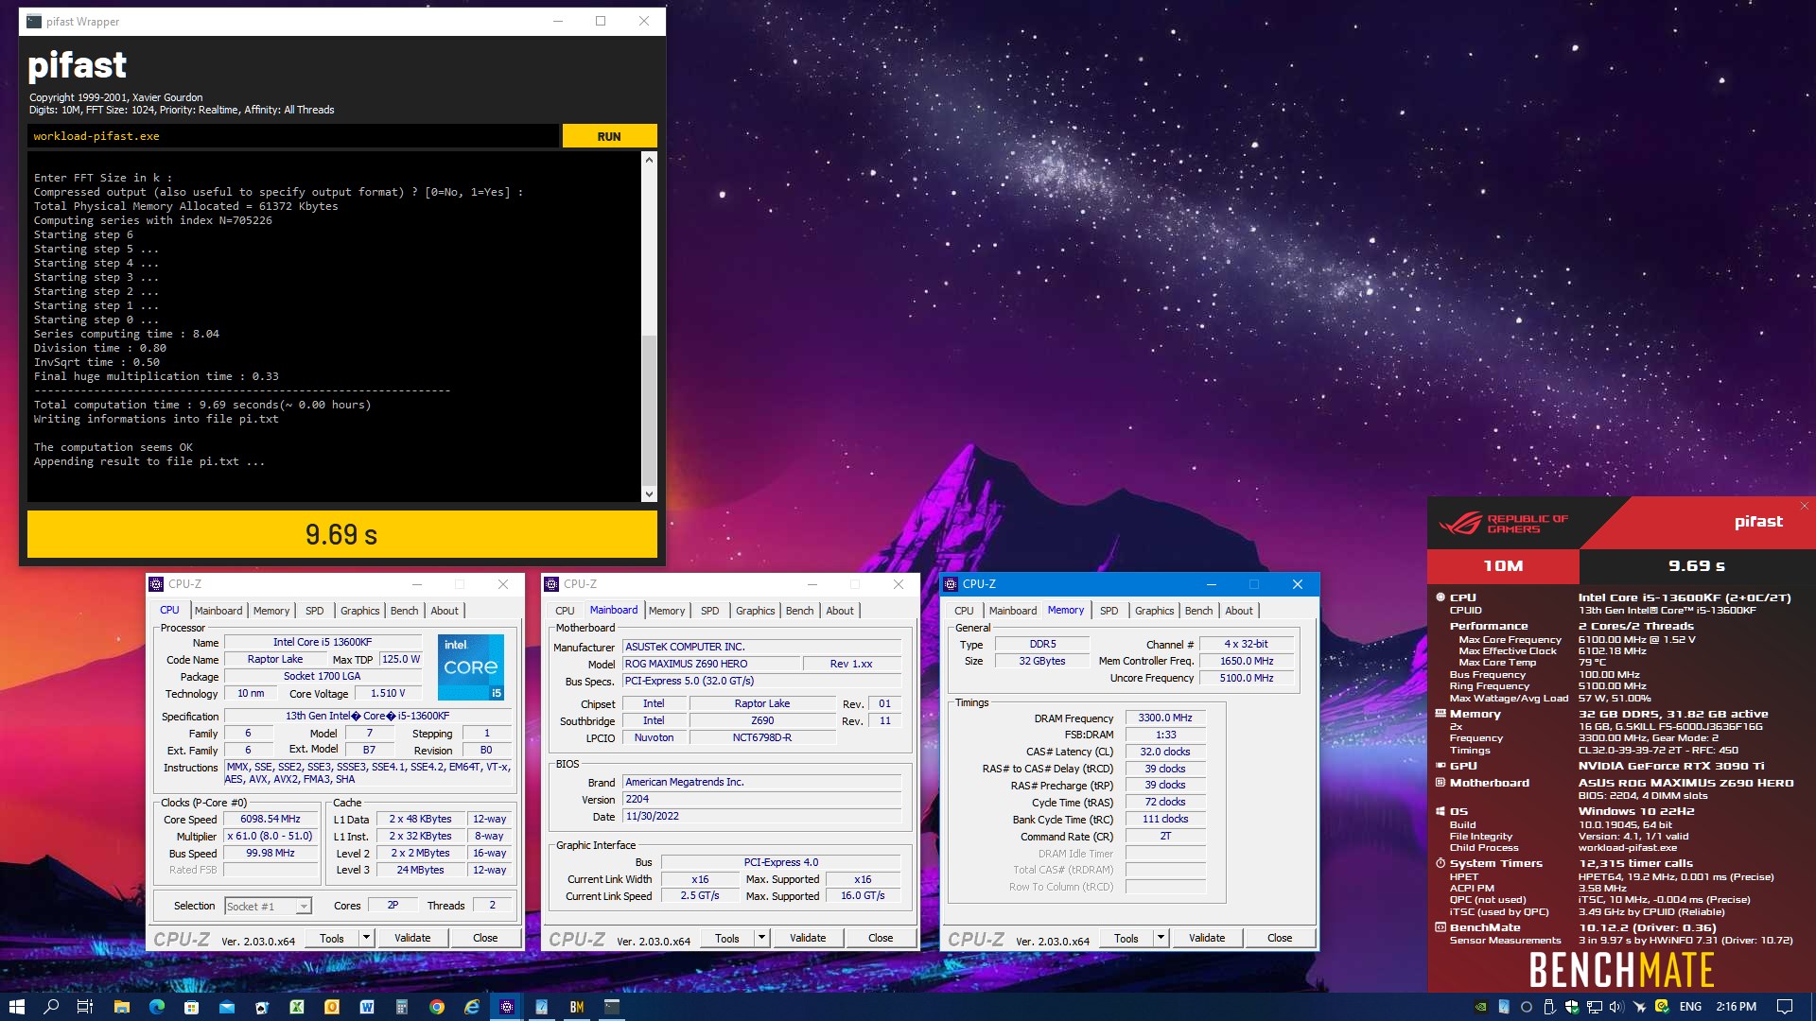Click the workload-pifast.exe input field
Screen dimensions: 1816x1021
[x=292, y=136]
